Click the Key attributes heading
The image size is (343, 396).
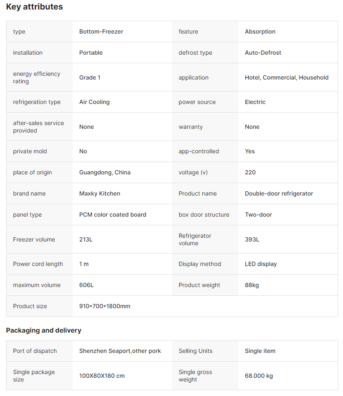click(x=34, y=7)
